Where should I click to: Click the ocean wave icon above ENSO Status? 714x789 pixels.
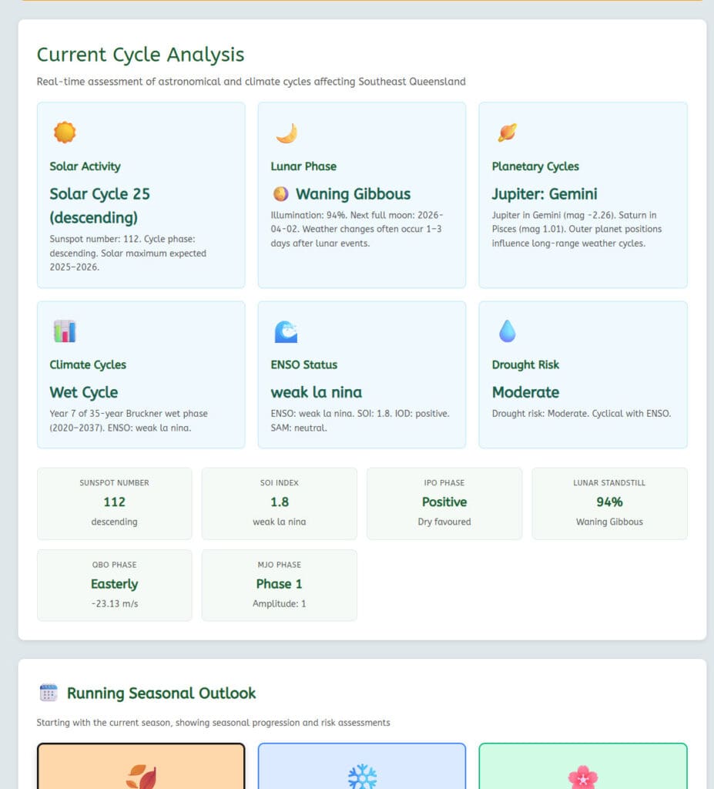point(286,331)
